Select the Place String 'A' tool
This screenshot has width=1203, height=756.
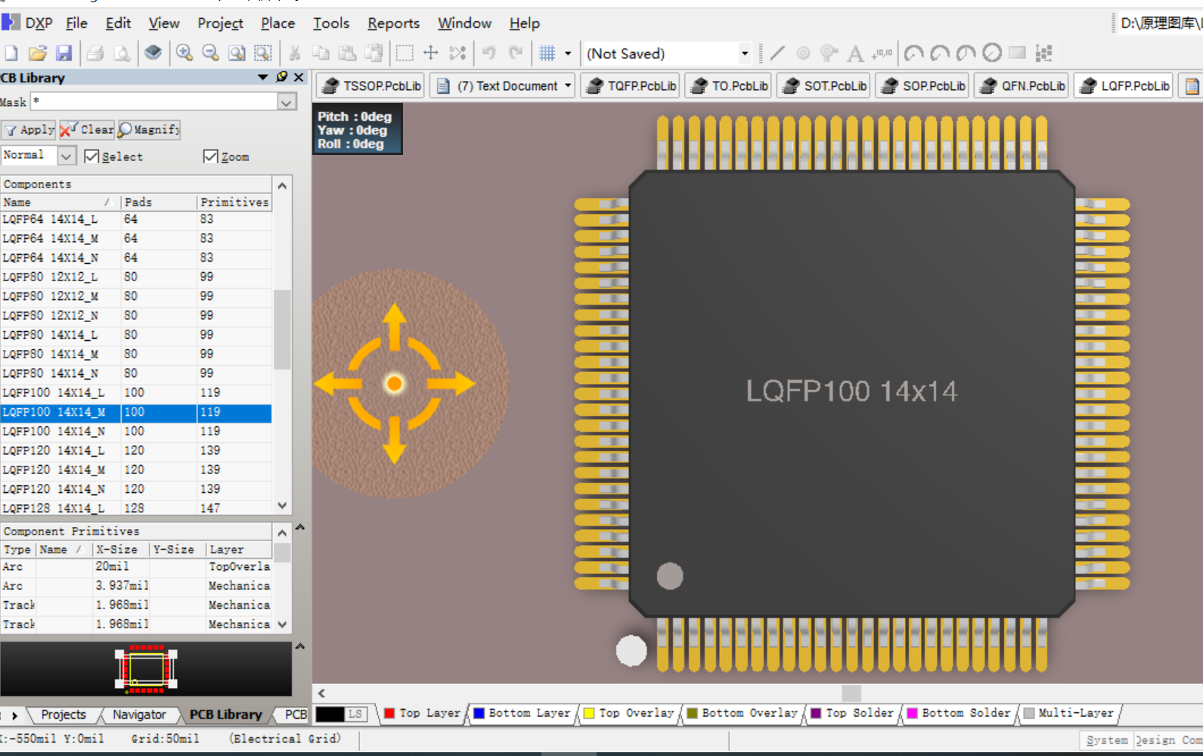tap(855, 54)
